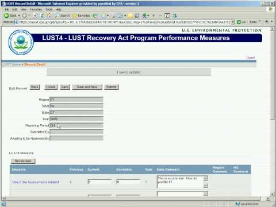This screenshot has width=276, height=207.
Task: Click the Current value field in first row
Action: (x=99, y=182)
